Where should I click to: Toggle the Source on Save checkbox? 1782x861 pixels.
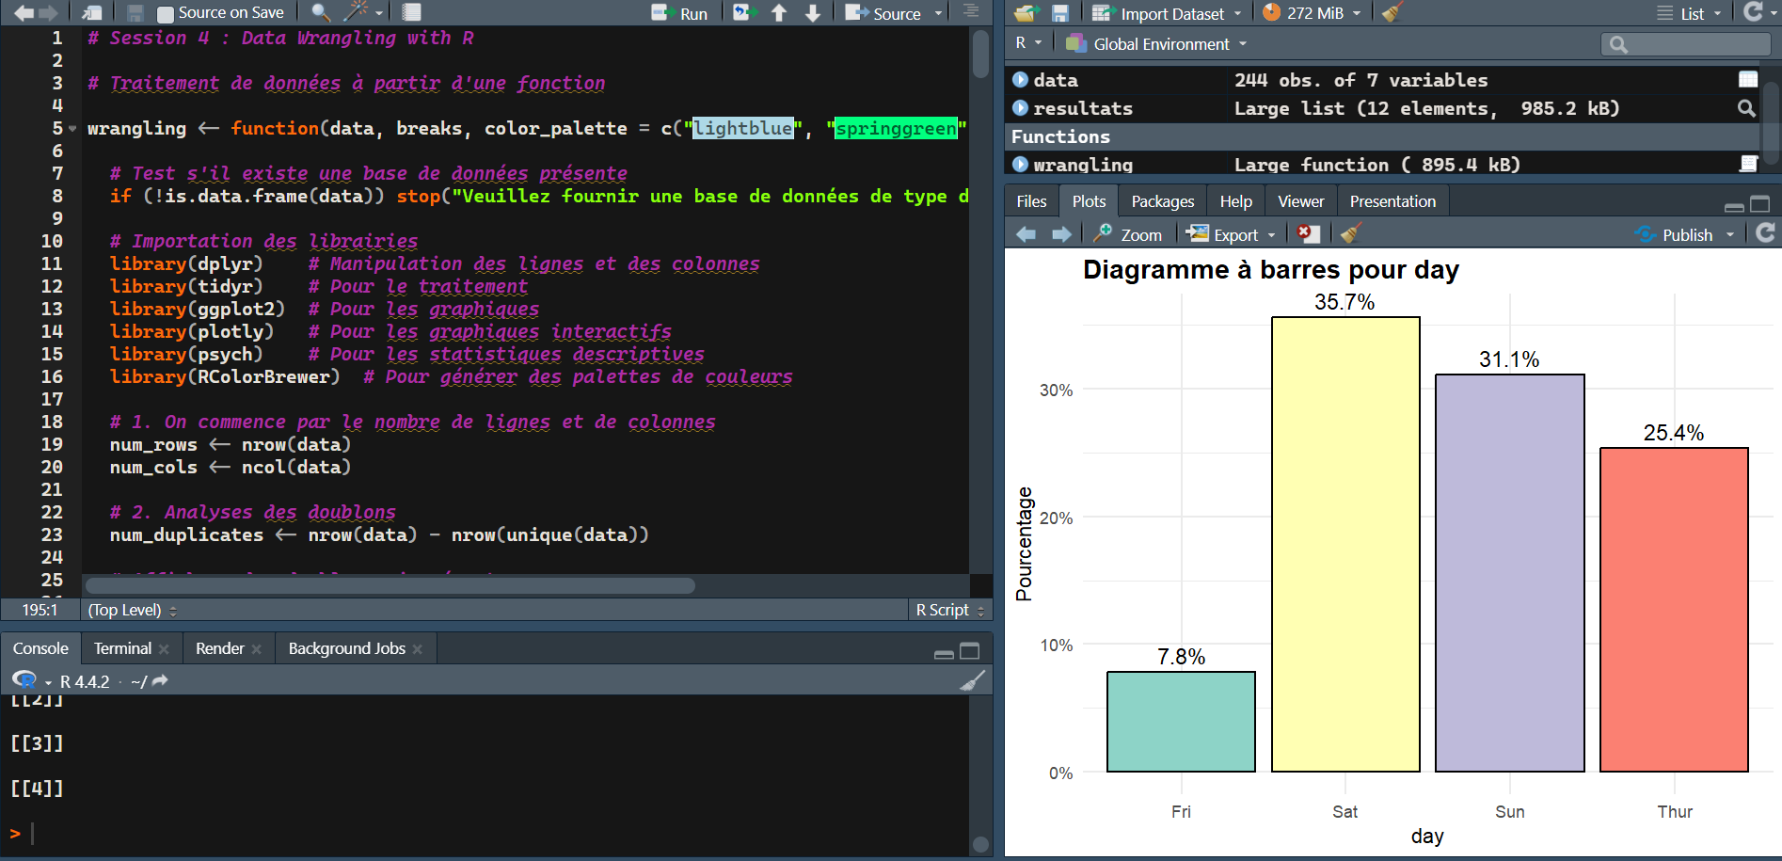(166, 13)
